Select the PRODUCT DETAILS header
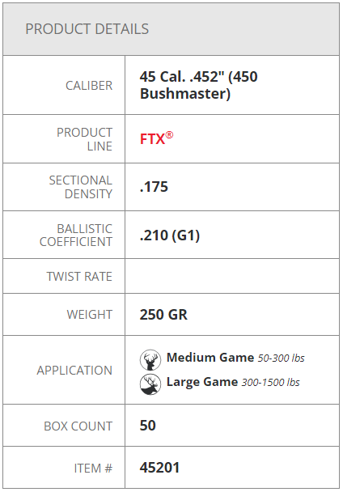The height and width of the screenshot is (492, 343). [87, 29]
